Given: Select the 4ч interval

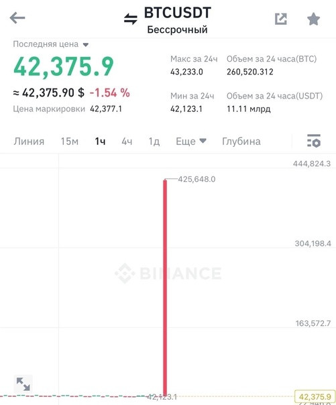Looking at the screenshot, I should point(127,141).
